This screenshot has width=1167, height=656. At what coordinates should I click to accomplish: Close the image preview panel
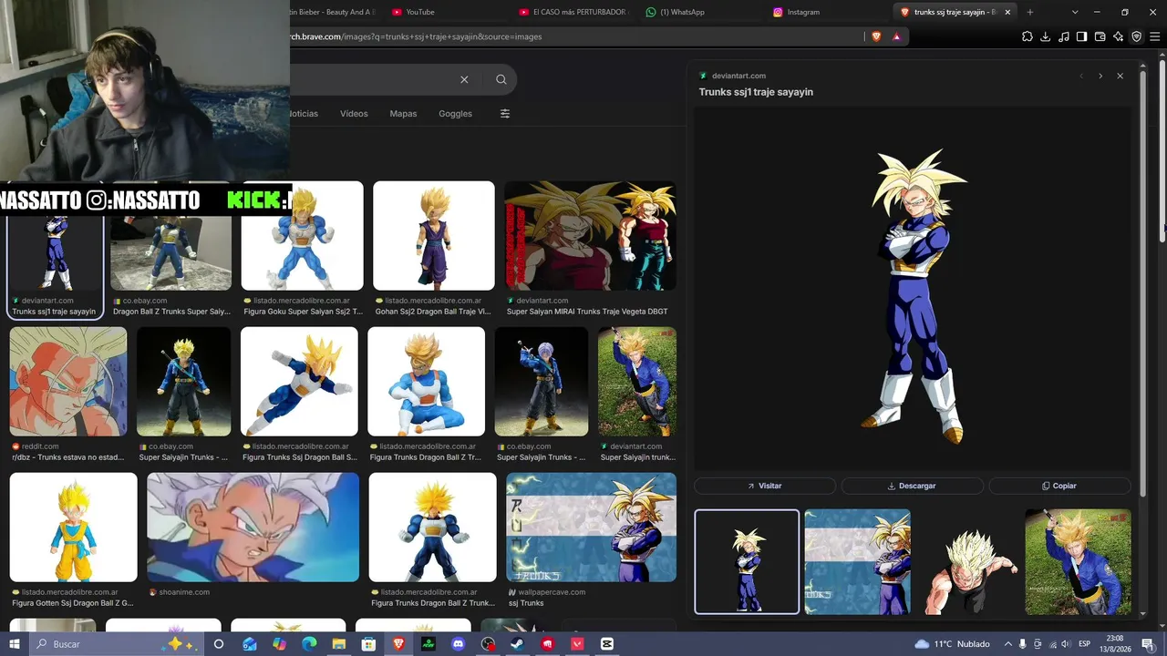pyautogui.click(x=1120, y=76)
